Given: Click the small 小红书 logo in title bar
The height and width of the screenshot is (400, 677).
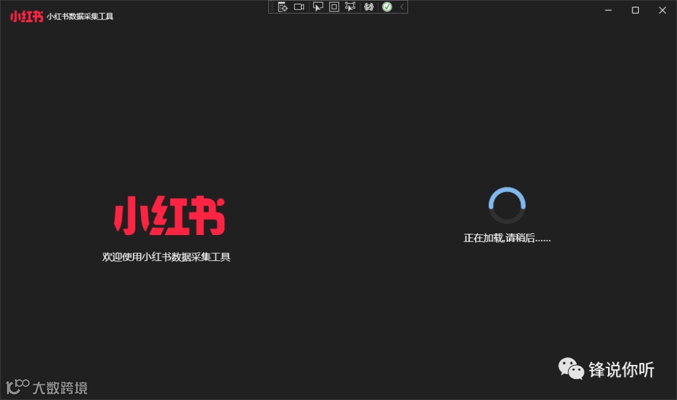Looking at the screenshot, I should click(27, 16).
